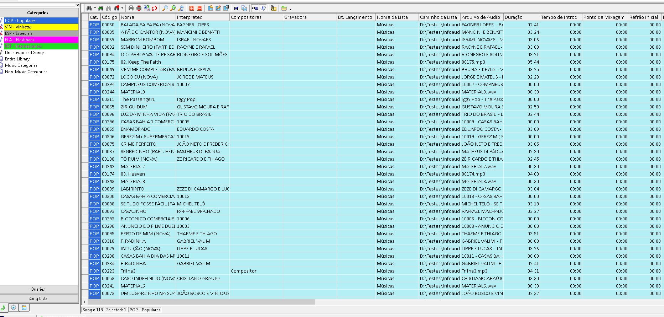Sort by the Compositores column header
The image size is (664, 317).
(x=256, y=17)
